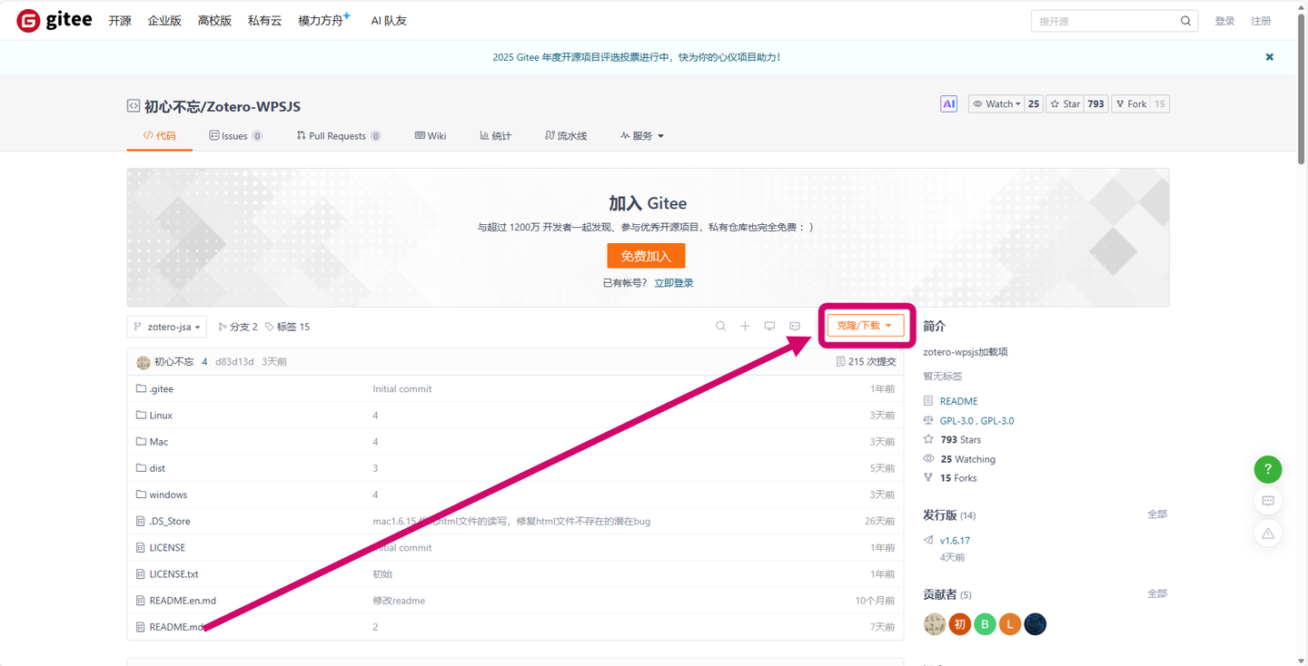Open the contributor avatar labeled L
The image size is (1308, 666).
[1010, 624]
